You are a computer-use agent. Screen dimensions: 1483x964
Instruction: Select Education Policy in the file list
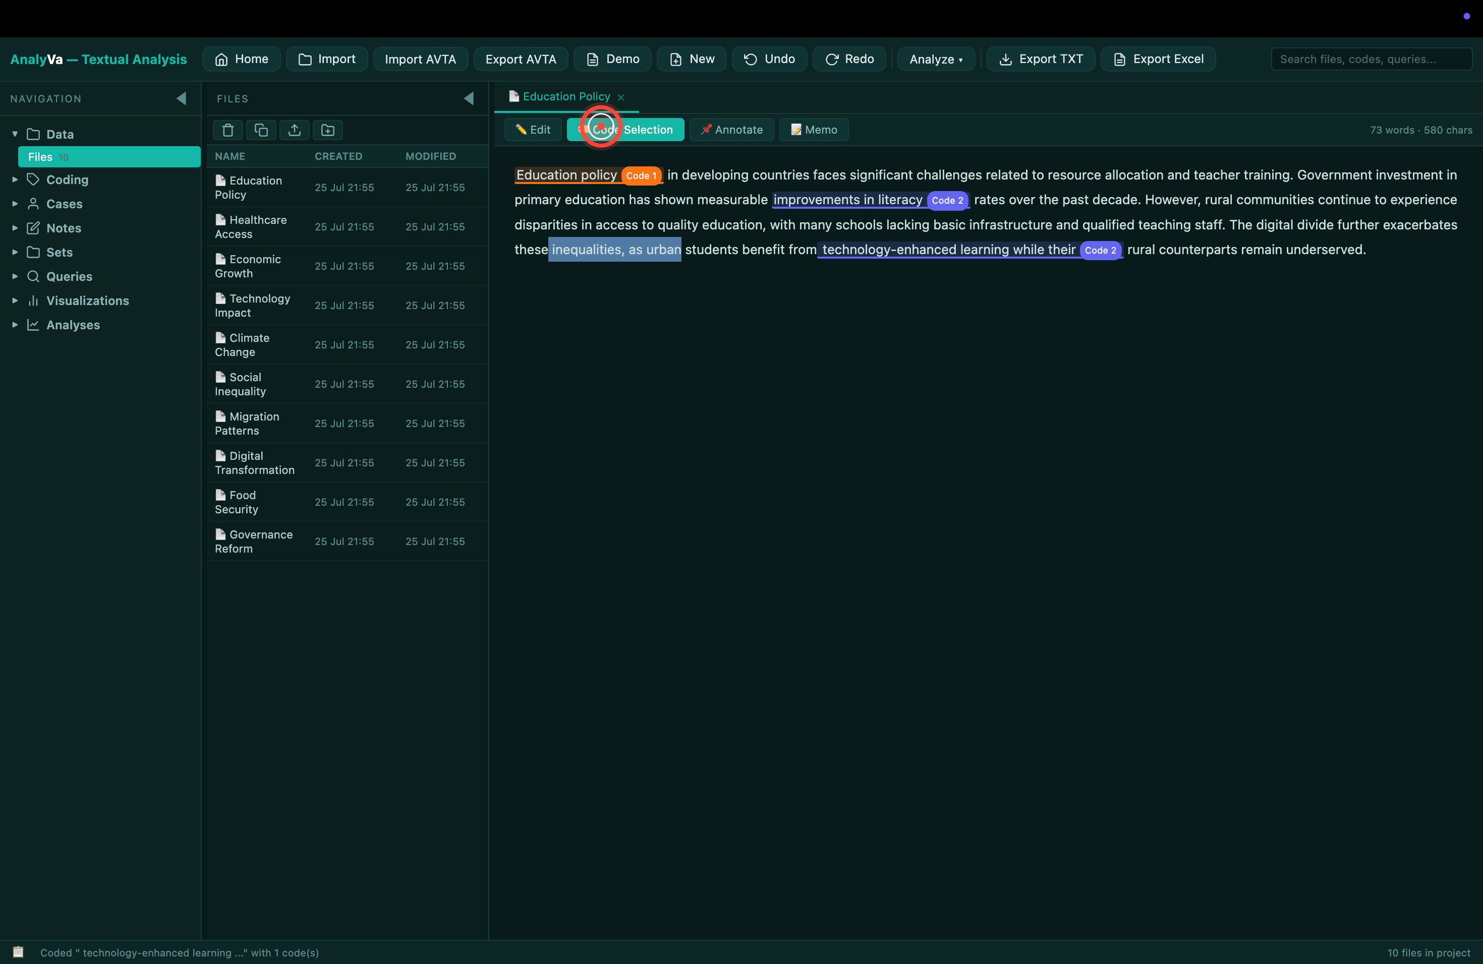tap(347, 187)
